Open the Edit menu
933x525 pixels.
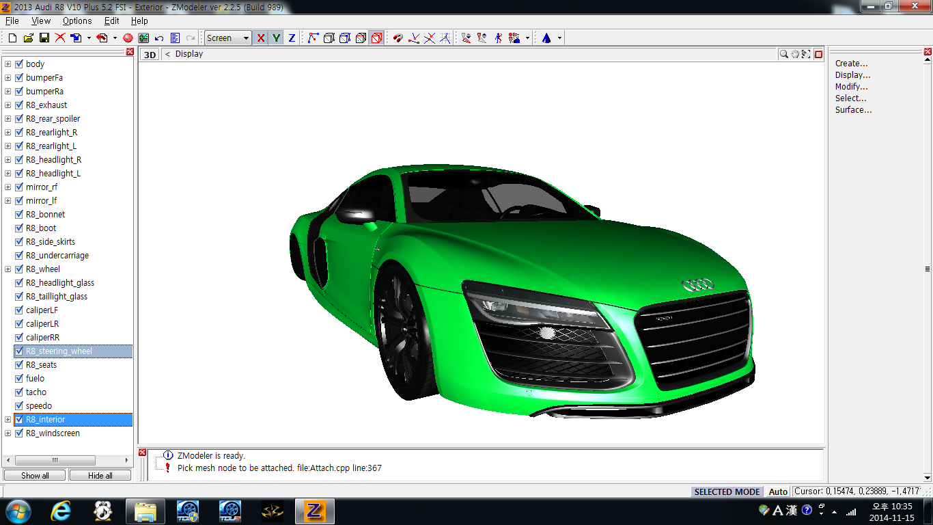point(112,21)
